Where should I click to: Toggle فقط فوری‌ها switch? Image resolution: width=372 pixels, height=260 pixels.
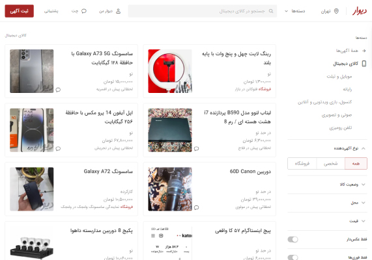[x=293, y=257]
